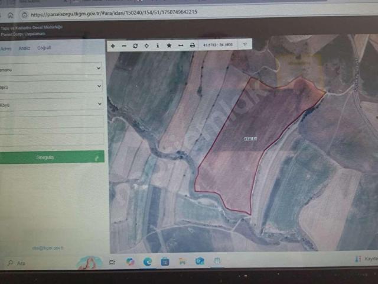Click the parcel label inside red area
This screenshot has height=284, width=378.
point(250,138)
